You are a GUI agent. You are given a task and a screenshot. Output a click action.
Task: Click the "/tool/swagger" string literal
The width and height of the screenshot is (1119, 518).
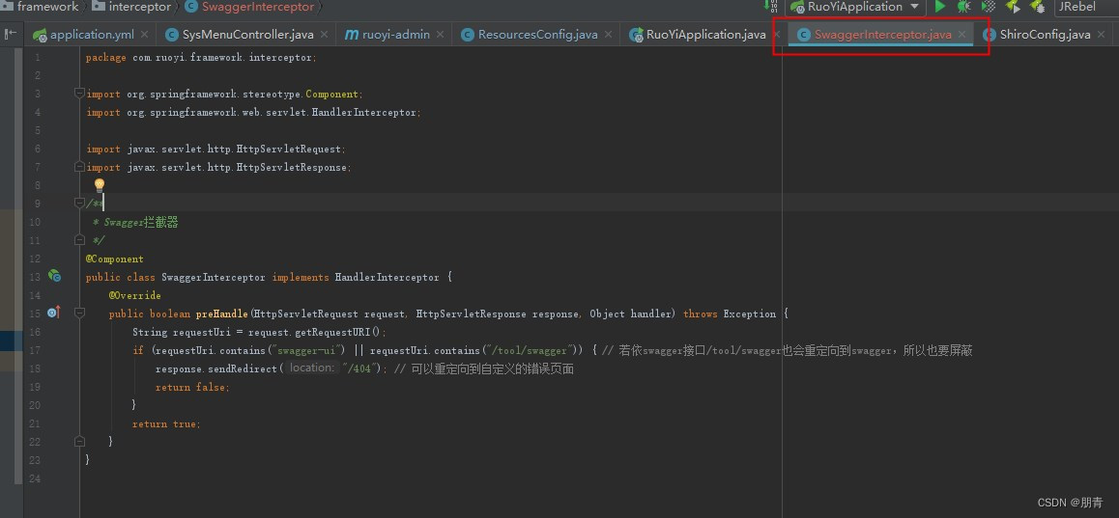click(531, 350)
